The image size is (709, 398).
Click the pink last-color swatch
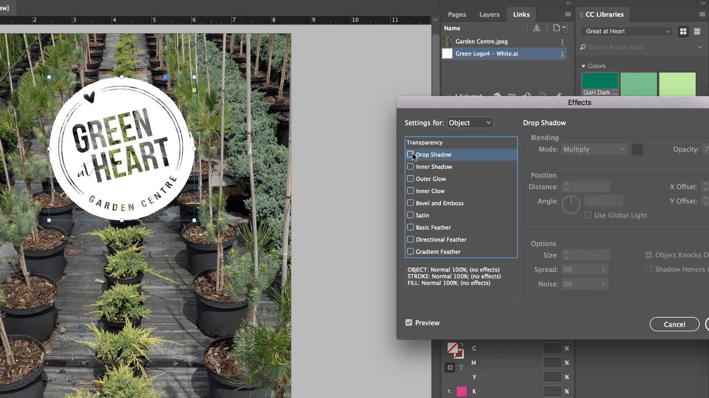462,391
